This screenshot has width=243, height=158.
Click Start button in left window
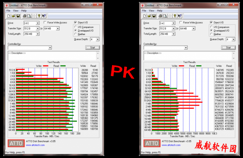(x=93, y=48)
